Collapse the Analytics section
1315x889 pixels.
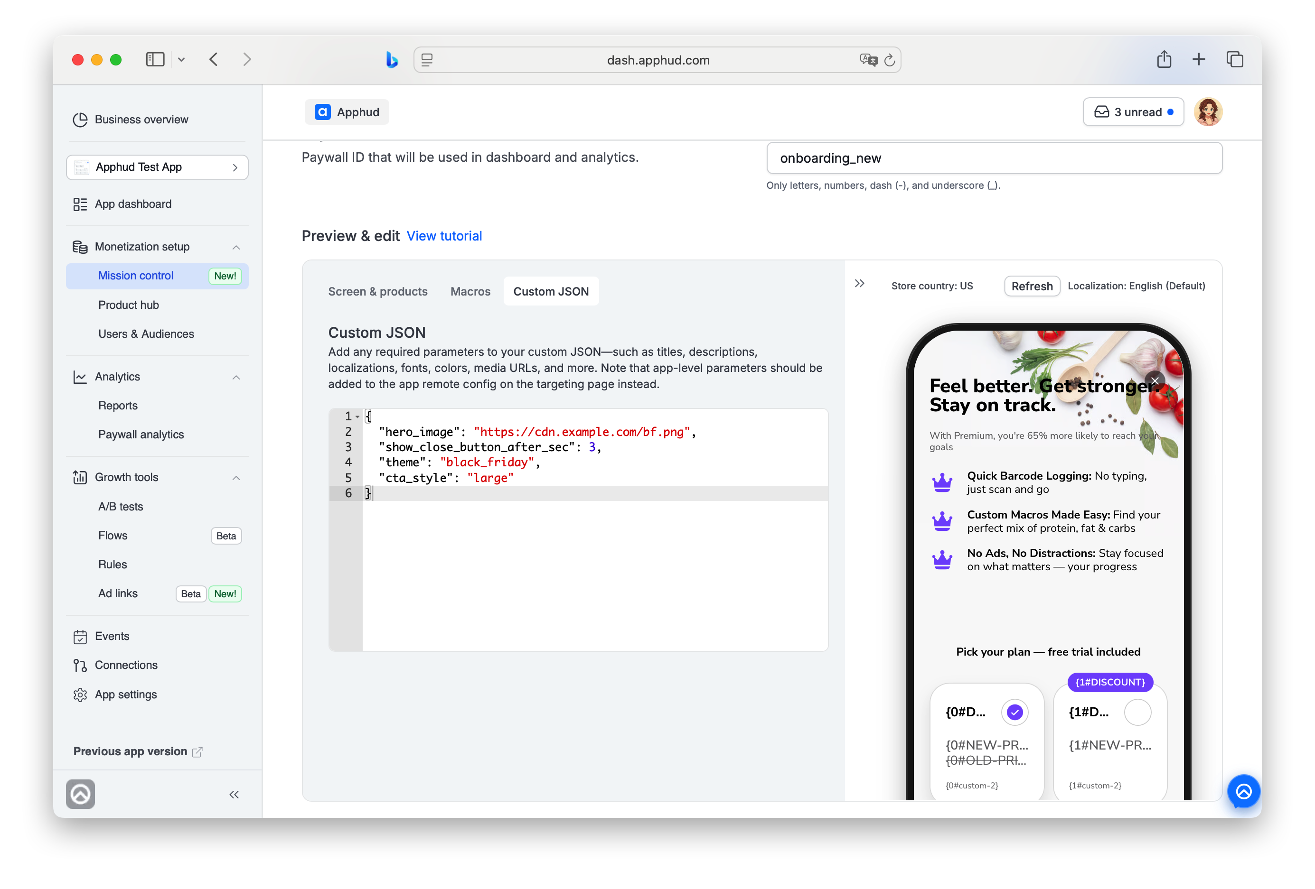pyautogui.click(x=236, y=377)
